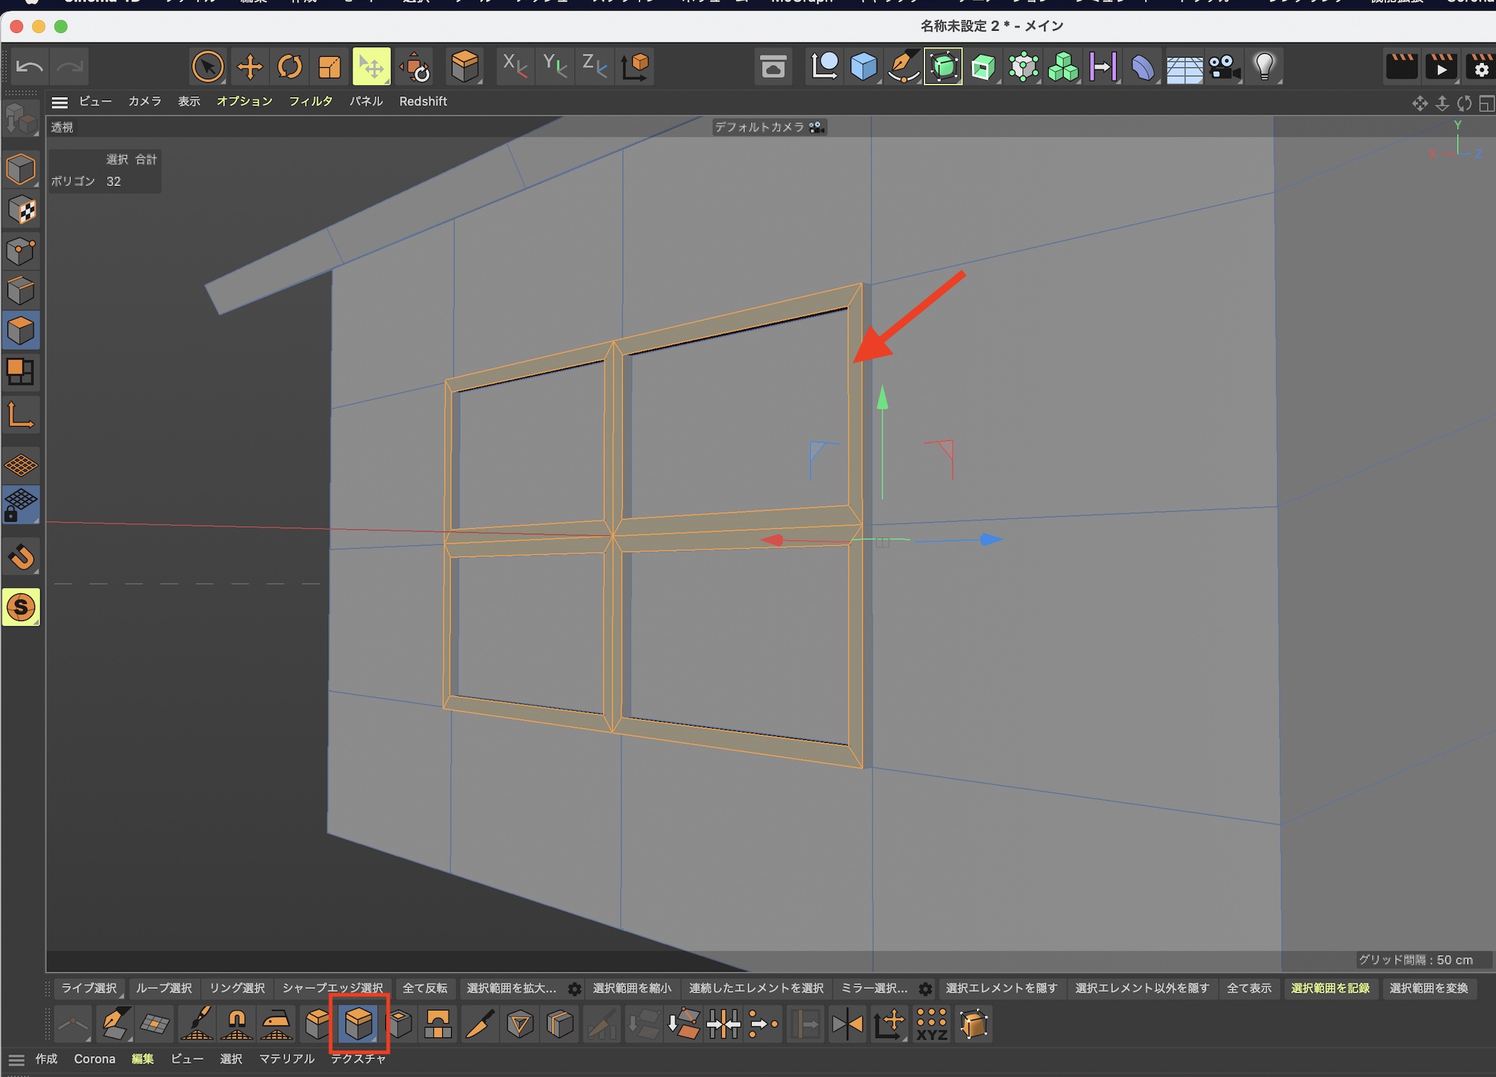Open gear options for ミラー選択

(925, 989)
